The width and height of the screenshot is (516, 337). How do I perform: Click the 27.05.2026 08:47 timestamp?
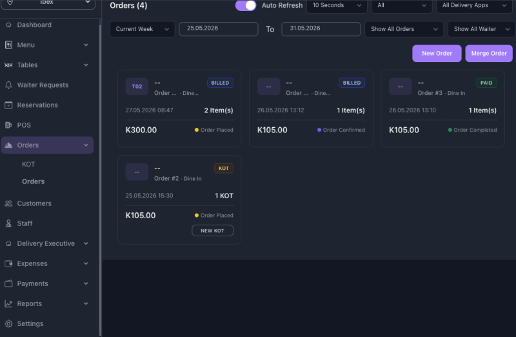tap(149, 110)
